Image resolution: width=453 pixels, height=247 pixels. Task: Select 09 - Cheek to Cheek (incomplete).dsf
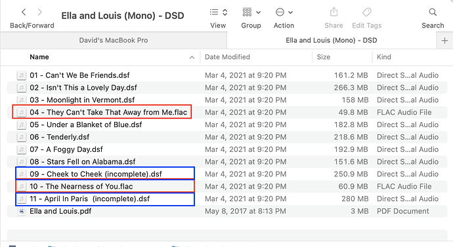click(96, 174)
